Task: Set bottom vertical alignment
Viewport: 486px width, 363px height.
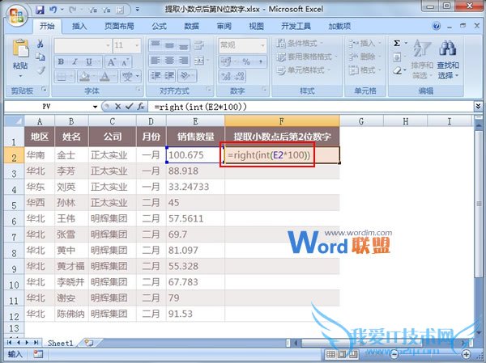Action: pyautogui.click(x=183, y=45)
